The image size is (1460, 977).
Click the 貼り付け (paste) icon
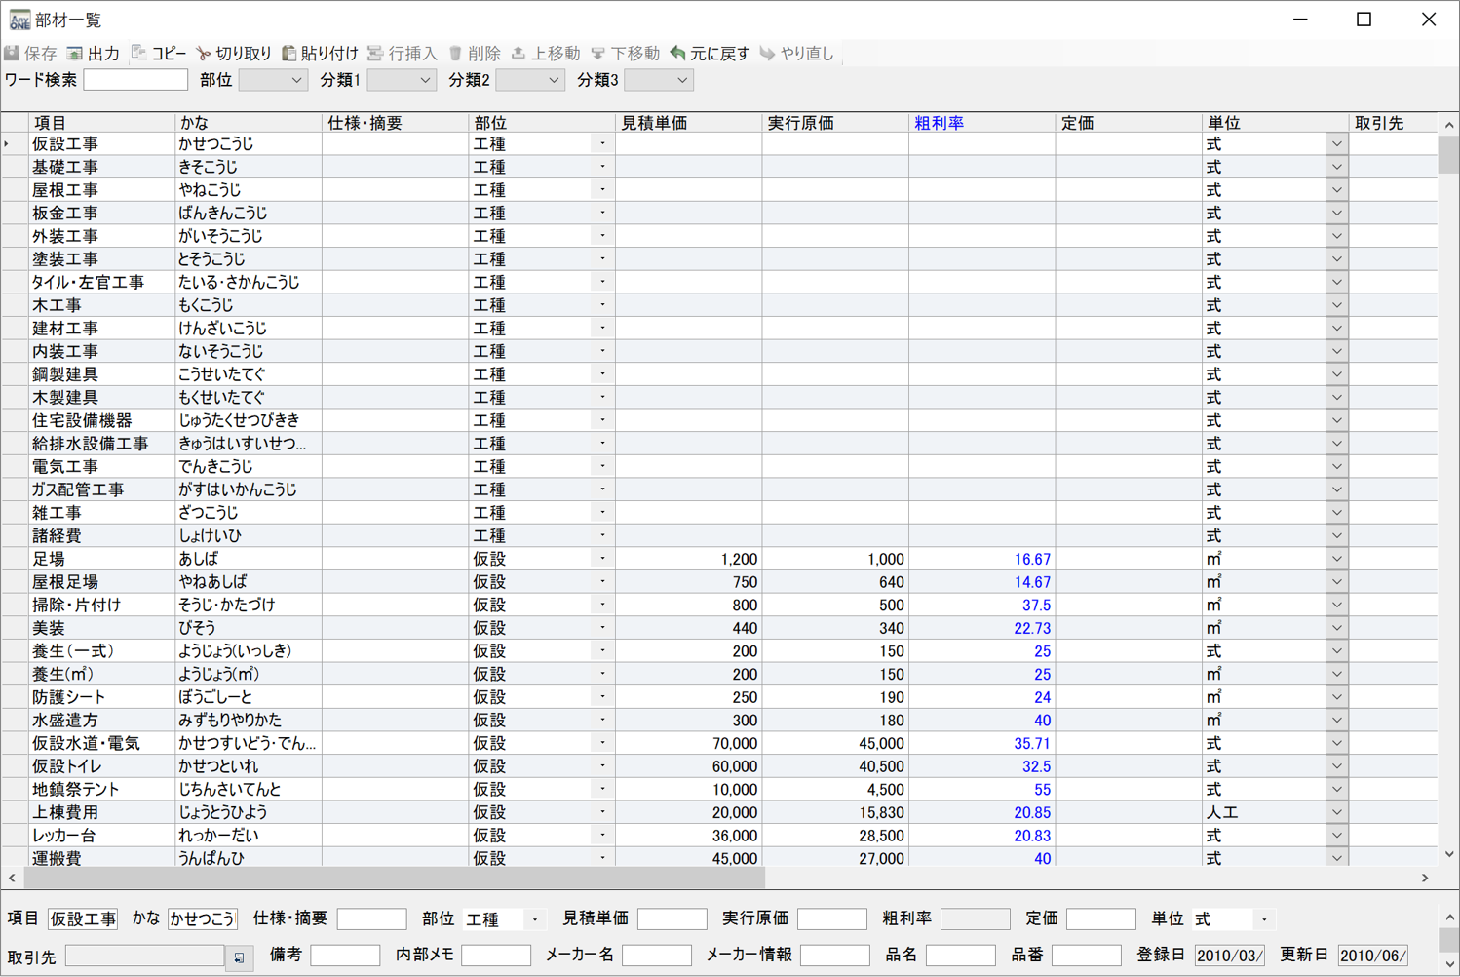click(323, 53)
